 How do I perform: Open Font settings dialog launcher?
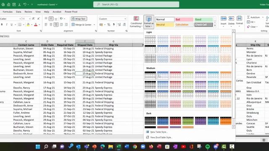point(41,31)
